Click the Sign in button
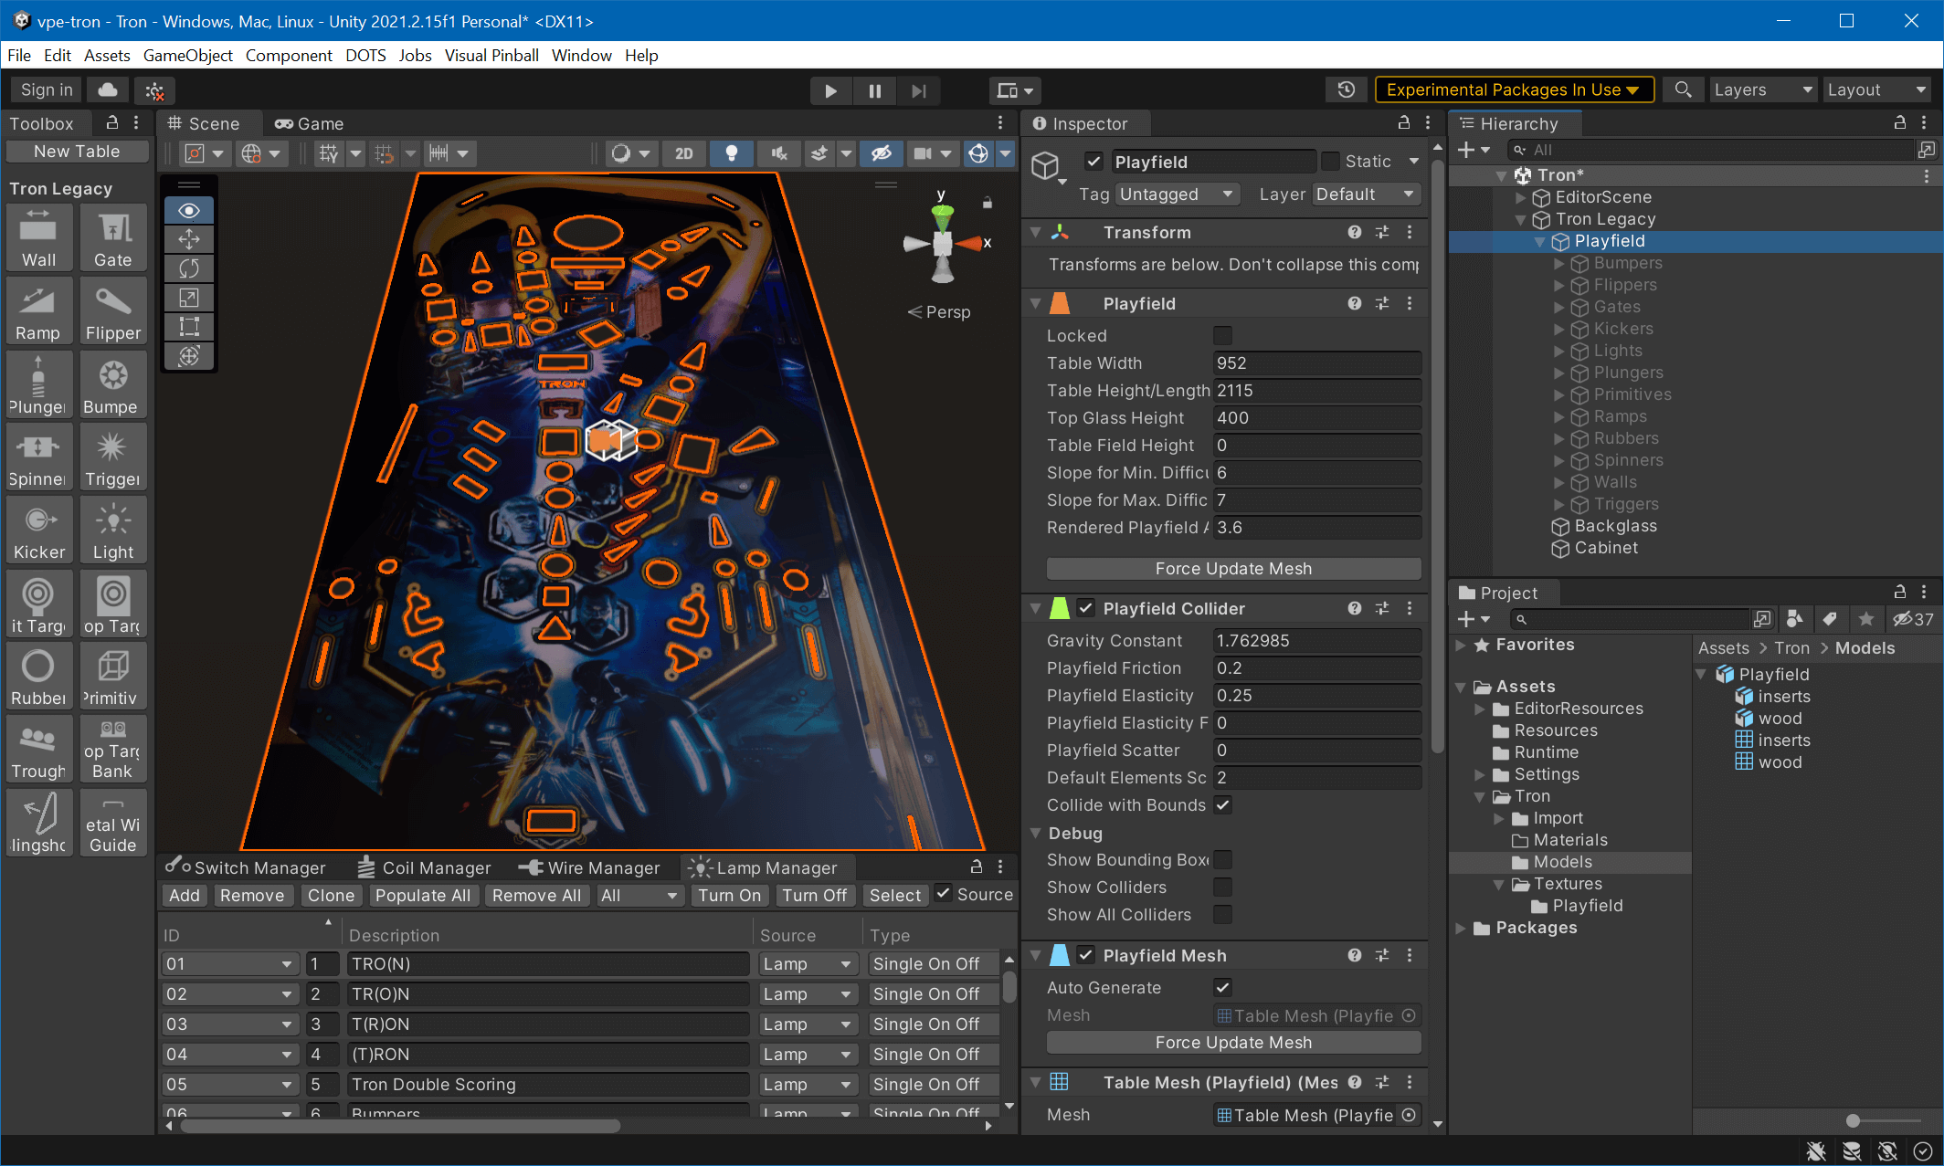Viewport: 1944px width, 1166px height. point(47,89)
